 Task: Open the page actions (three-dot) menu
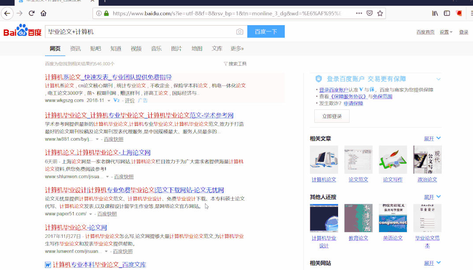359,13
